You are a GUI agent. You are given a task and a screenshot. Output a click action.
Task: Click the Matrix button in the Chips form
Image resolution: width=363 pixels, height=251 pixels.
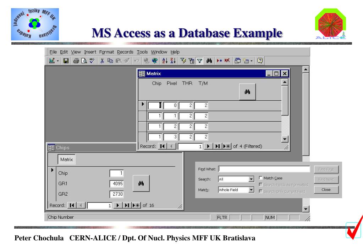66,160
